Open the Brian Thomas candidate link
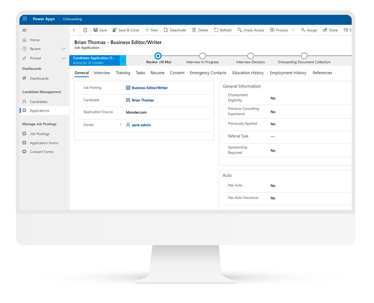374x303 pixels. tap(143, 100)
